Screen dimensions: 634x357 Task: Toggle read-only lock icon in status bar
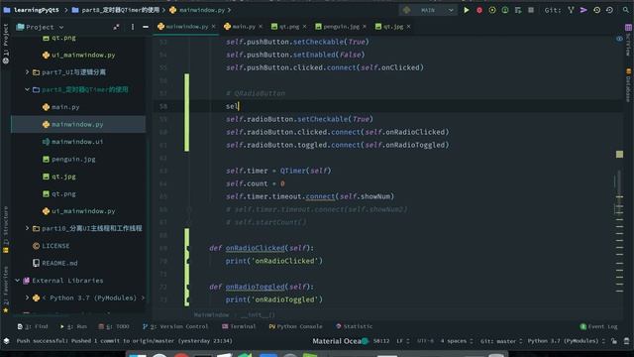pos(614,341)
